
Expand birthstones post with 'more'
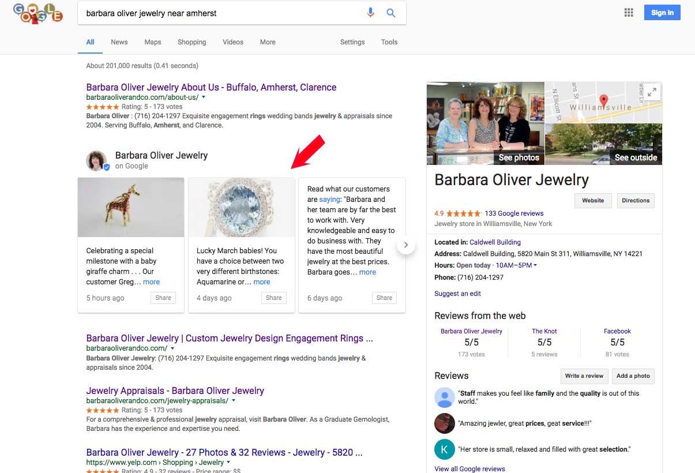[262, 282]
